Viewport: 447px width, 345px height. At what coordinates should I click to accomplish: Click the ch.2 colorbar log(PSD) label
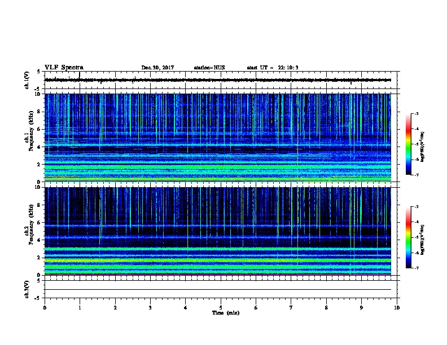[x=422, y=240]
